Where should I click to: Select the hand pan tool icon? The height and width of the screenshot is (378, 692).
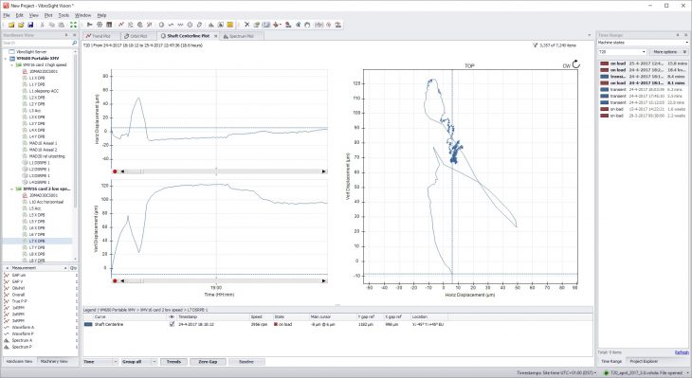click(307, 25)
